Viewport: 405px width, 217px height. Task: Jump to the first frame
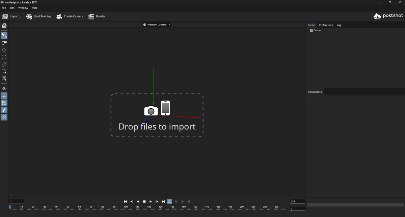coord(125,202)
